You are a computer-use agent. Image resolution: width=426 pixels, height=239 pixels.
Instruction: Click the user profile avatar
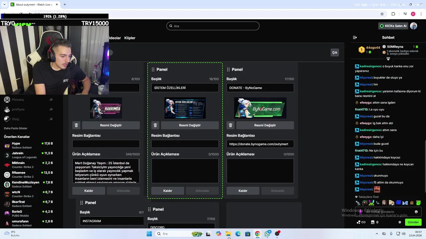point(413,26)
